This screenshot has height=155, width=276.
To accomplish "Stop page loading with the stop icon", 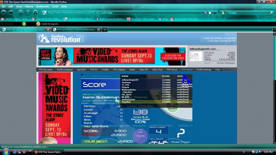I will tap(28, 13).
